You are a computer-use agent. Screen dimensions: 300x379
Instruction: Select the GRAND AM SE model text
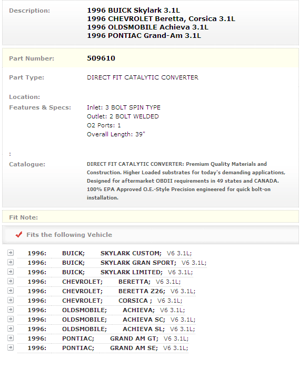134,348
